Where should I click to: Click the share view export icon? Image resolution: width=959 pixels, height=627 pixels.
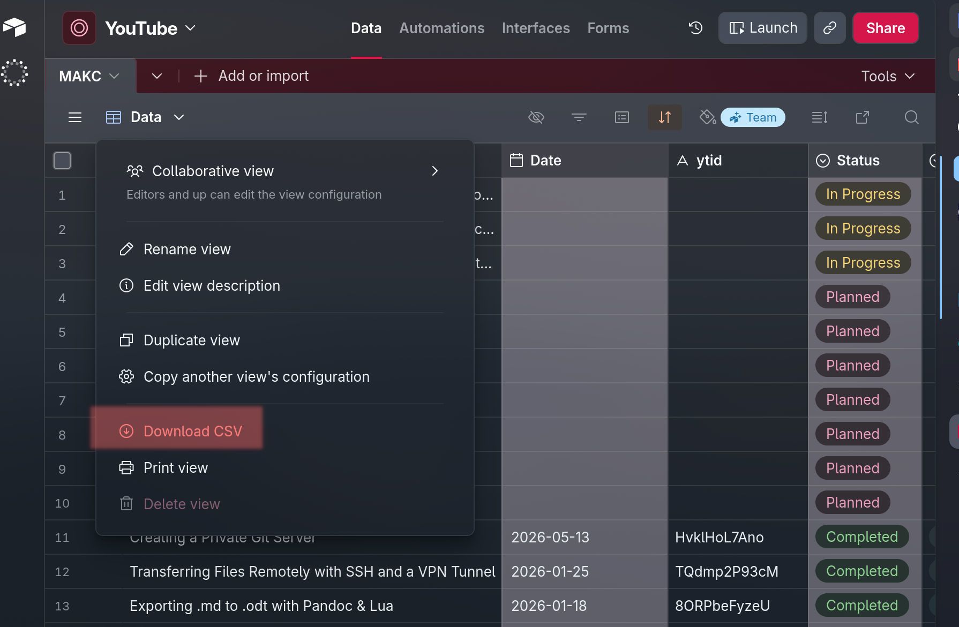coord(863,117)
